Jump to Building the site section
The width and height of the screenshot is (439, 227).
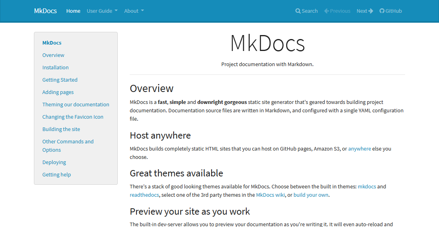pos(61,129)
